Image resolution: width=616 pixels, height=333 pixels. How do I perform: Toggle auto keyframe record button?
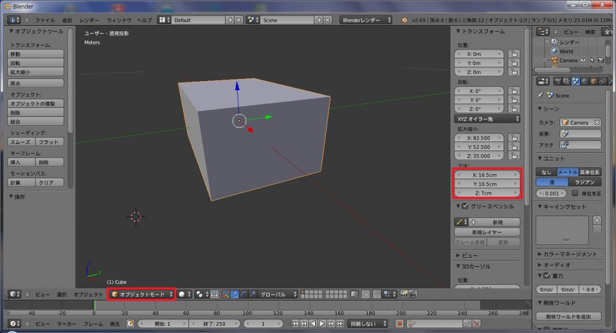tap(399, 323)
